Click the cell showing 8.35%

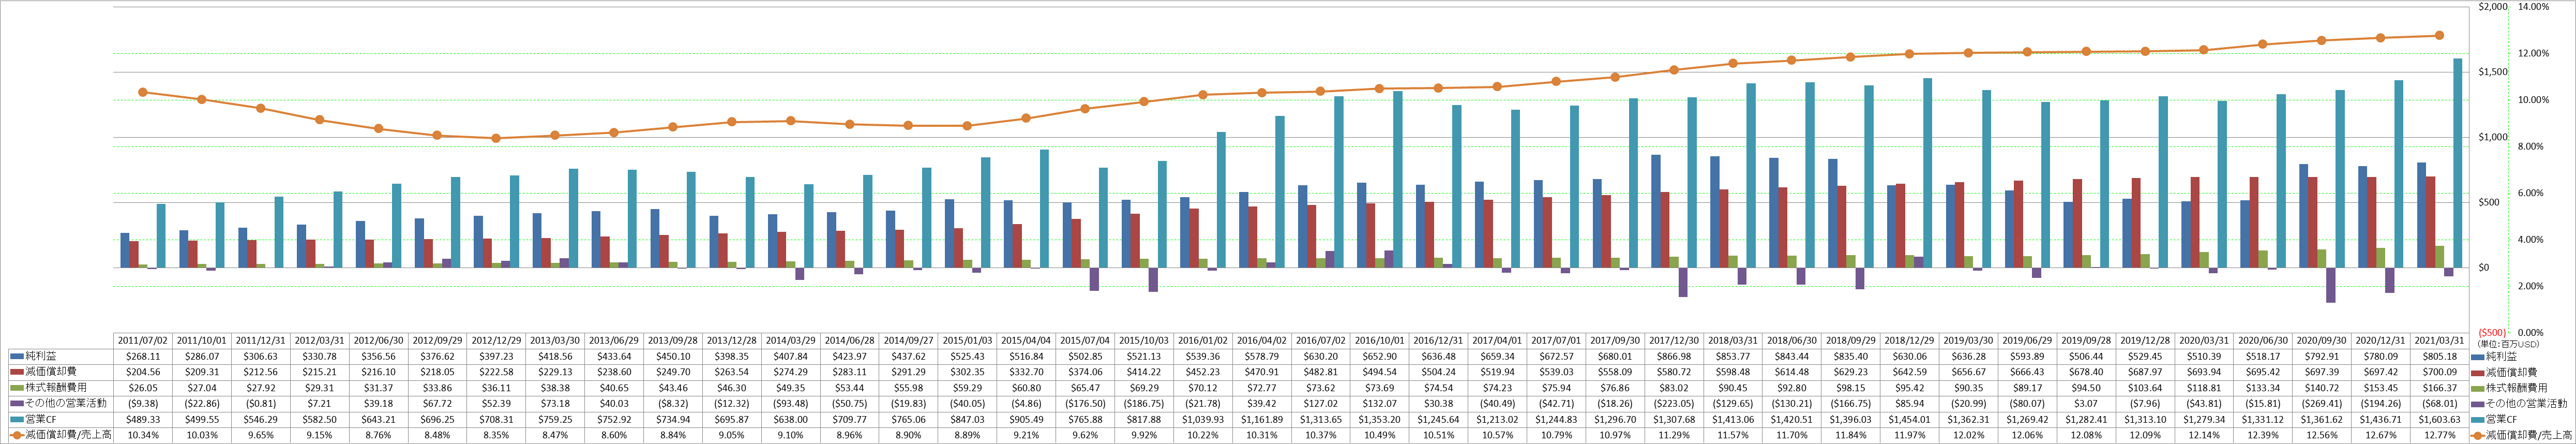tap(497, 435)
